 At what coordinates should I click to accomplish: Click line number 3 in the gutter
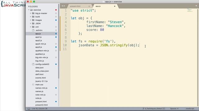(66, 18)
